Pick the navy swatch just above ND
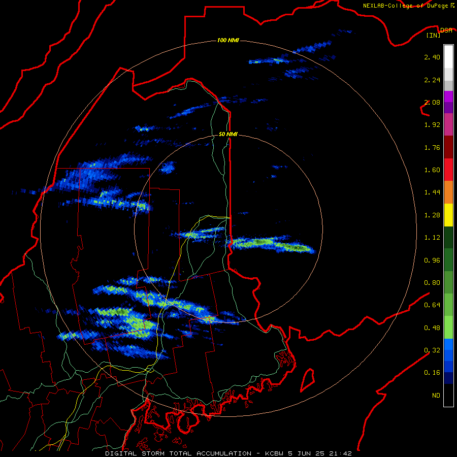 [x=448, y=378]
